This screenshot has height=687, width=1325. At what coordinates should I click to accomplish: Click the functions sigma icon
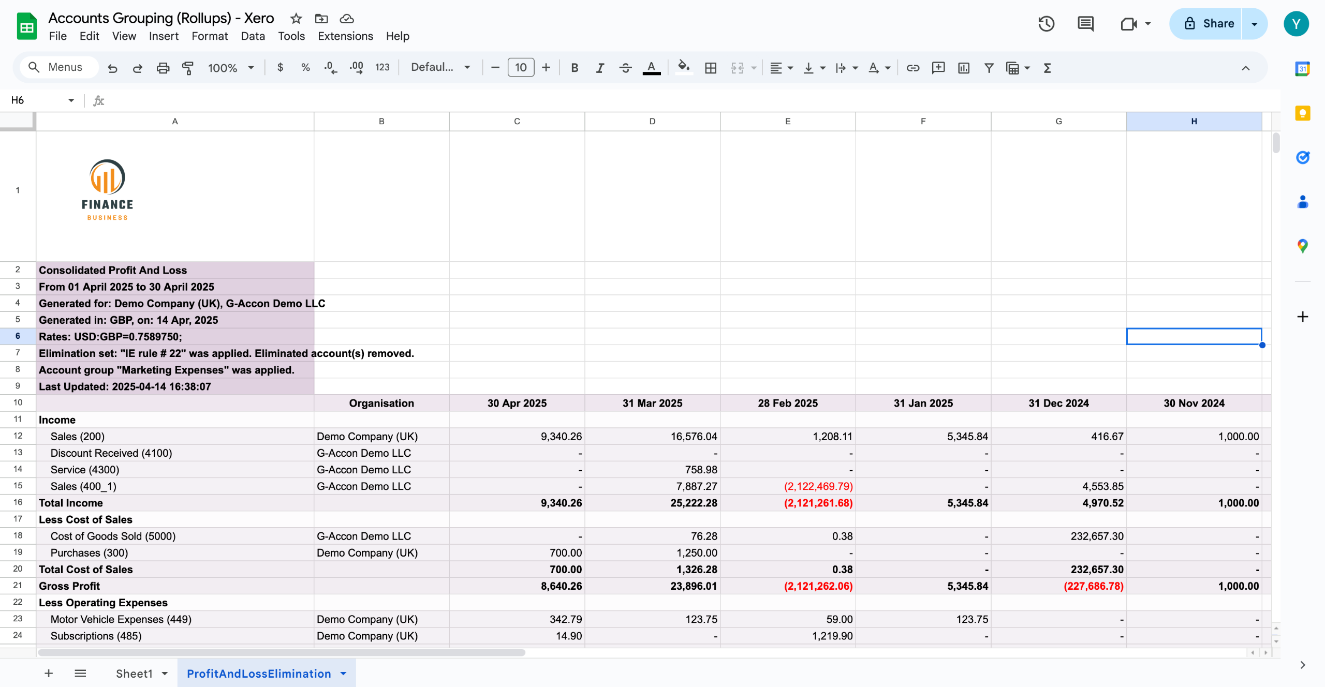coord(1047,68)
